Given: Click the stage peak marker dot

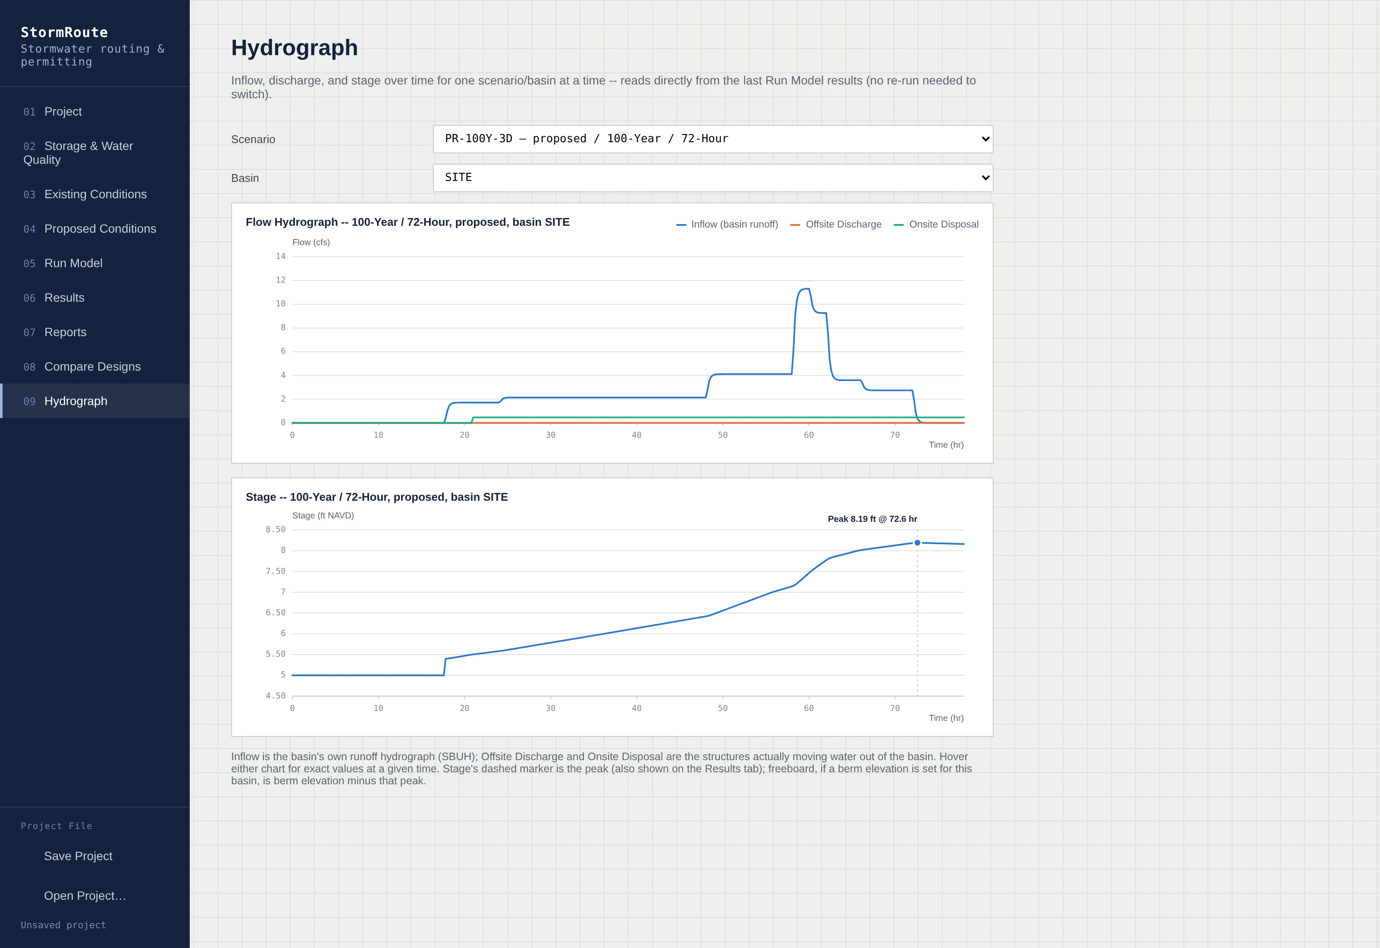Looking at the screenshot, I should [x=917, y=543].
